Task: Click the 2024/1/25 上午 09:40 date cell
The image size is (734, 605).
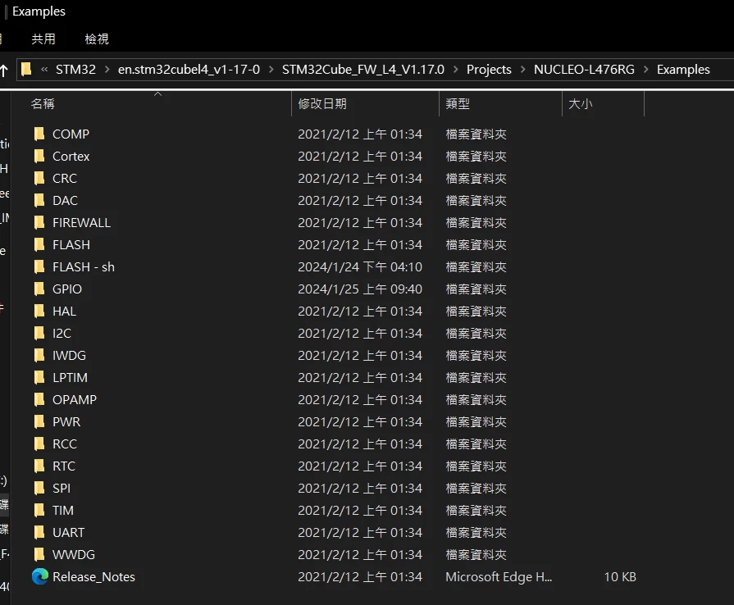Action: 360,289
